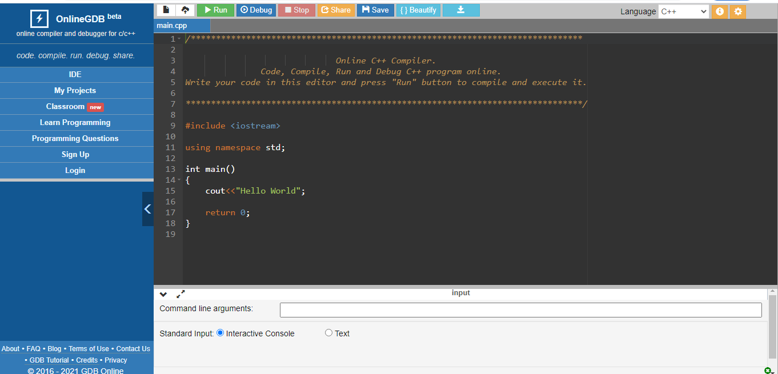The width and height of the screenshot is (778, 374).
Task: Open the Credits footer link
Action: [x=87, y=360]
